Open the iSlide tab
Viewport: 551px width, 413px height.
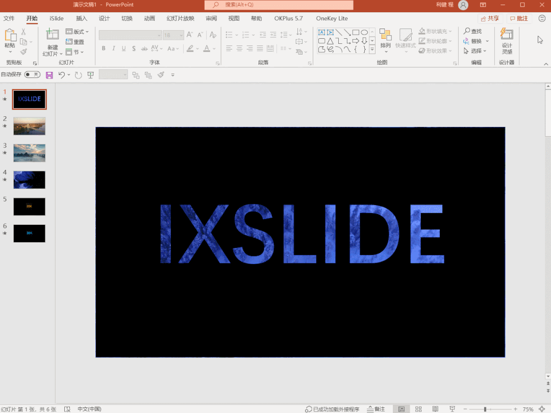click(x=57, y=18)
